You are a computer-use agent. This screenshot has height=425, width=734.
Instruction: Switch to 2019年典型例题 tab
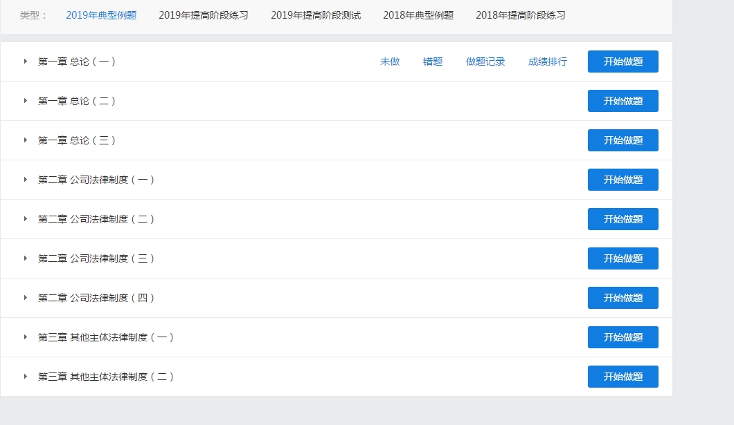pyautogui.click(x=101, y=15)
